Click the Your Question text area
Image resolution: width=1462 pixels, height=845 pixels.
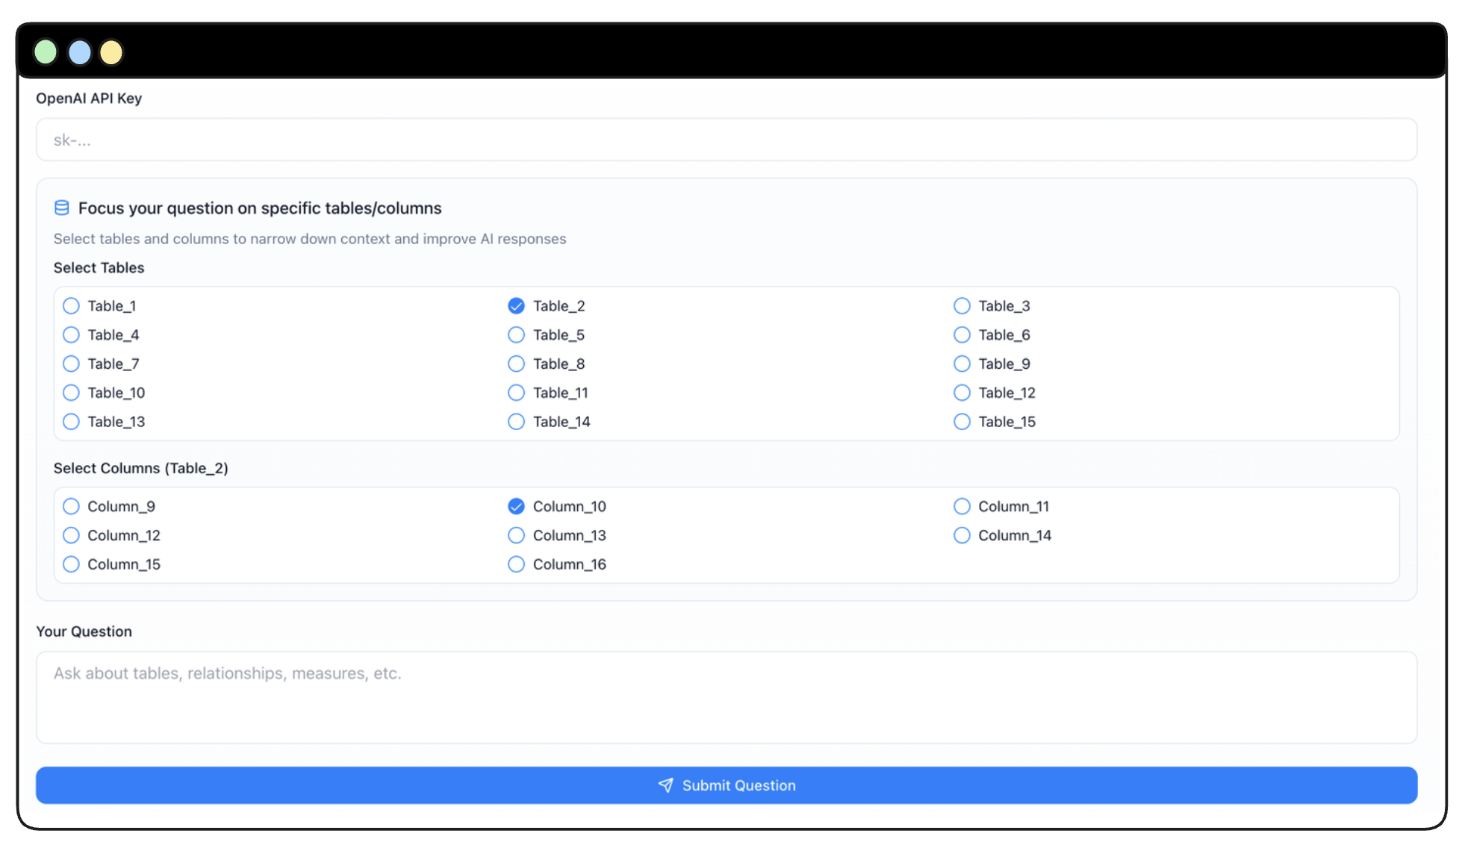click(726, 696)
